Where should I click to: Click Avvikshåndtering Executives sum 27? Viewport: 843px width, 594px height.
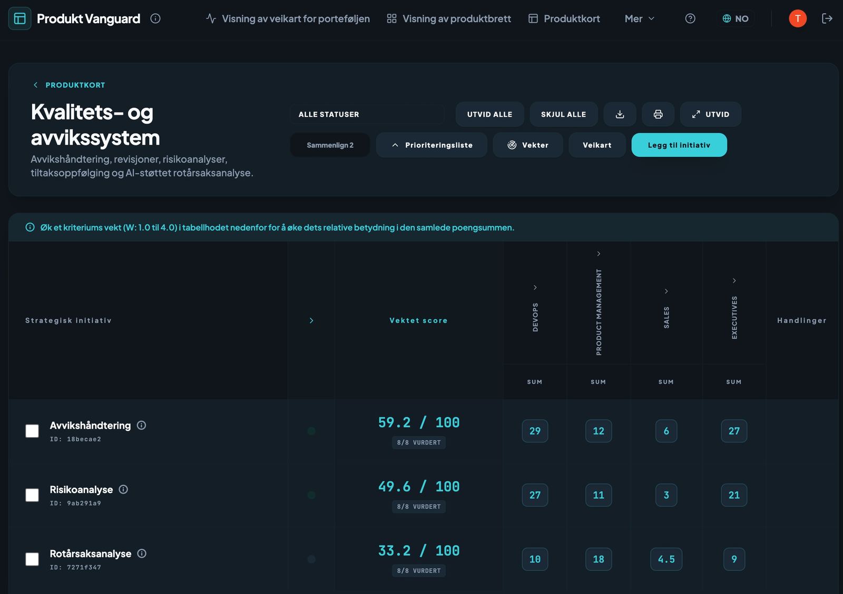(x=734, y=431)
